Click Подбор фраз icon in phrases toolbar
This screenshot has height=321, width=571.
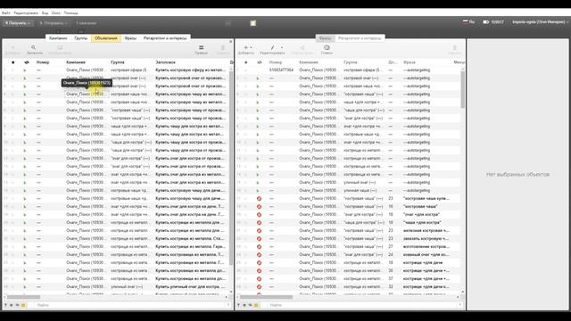click(302, 47)
